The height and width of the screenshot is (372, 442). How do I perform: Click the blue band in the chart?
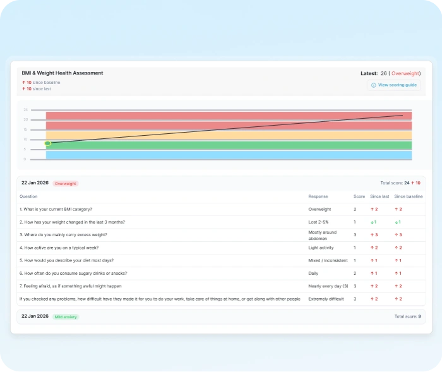229,155
